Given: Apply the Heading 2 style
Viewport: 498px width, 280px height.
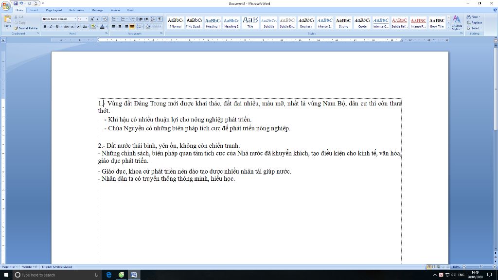Looking at the screenshot, I should (x=231, y=22).
